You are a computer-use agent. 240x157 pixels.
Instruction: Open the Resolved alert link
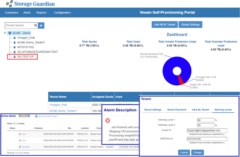click(x=26, y=147)
